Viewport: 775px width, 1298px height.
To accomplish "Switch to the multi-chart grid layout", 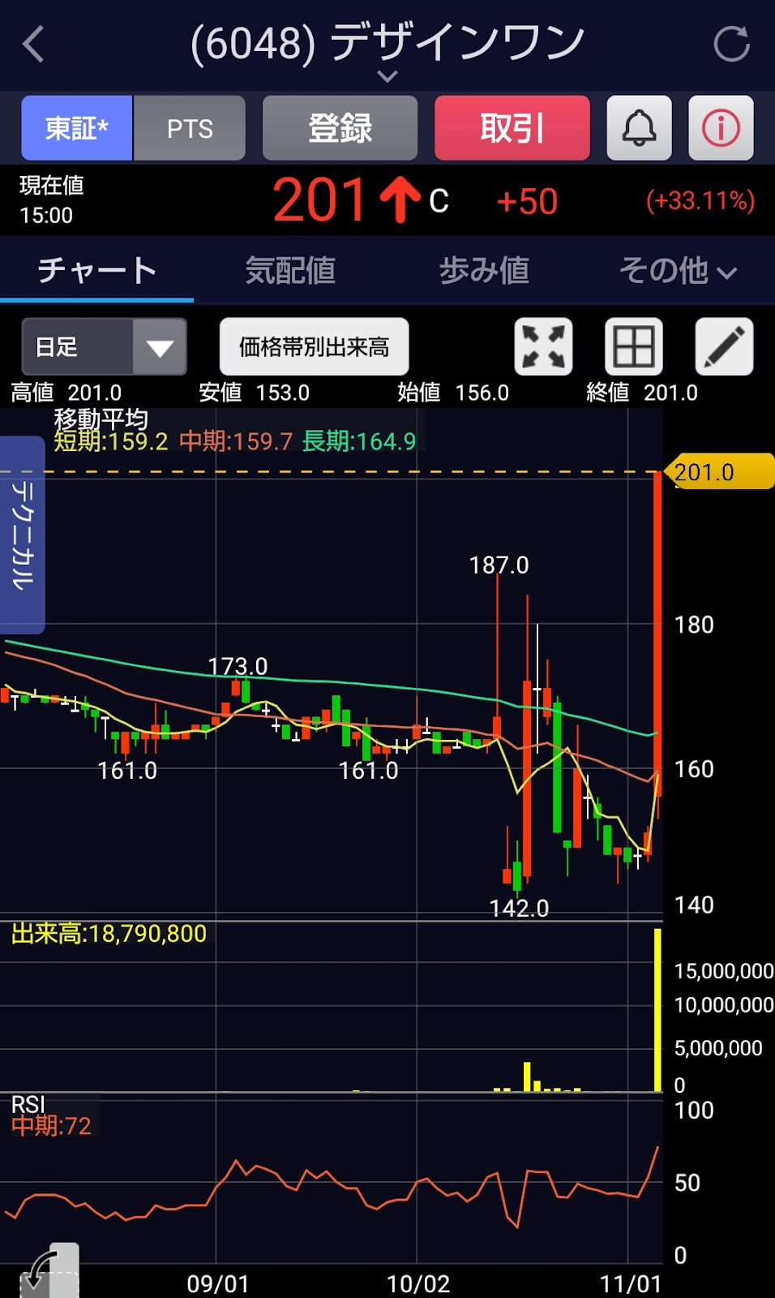I will (634, 347).
